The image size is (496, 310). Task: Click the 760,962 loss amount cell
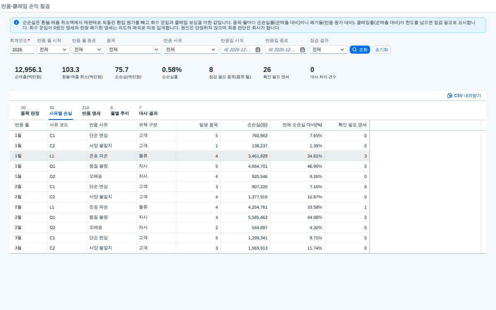pos(245,136)
